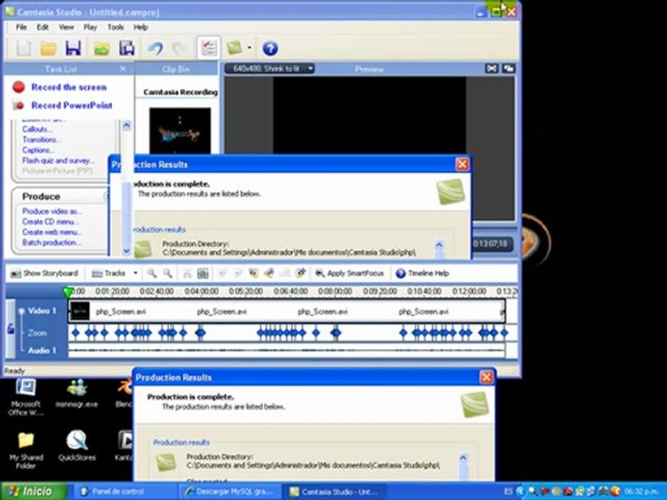Image resolution: width=667 pixels, height=500 pixels.
Task: Open Captions in task list
Action: coord(38,150)
